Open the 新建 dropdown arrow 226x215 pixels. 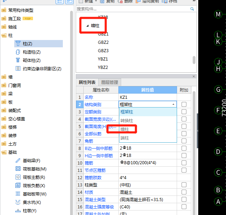tap(96, 1)
